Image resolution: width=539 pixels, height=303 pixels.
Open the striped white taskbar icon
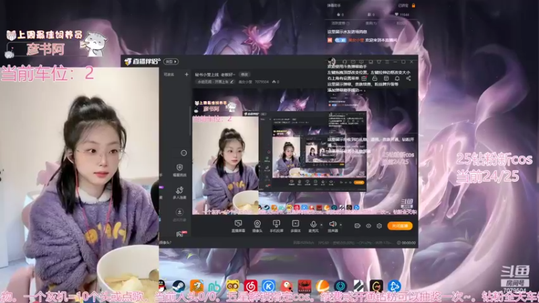[x=358, y=285]
